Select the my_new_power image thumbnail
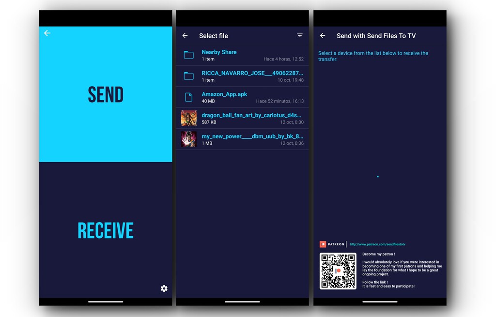The width and height of the screenshot is (496, 317). (188, 139)
